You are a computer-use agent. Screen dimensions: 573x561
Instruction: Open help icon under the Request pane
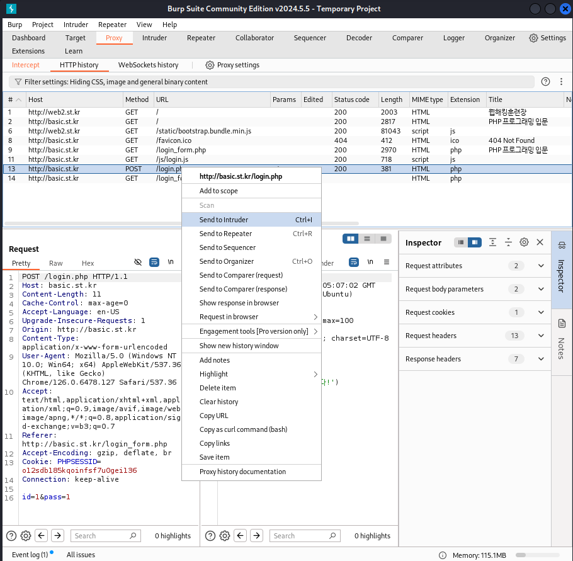(11, 536)
